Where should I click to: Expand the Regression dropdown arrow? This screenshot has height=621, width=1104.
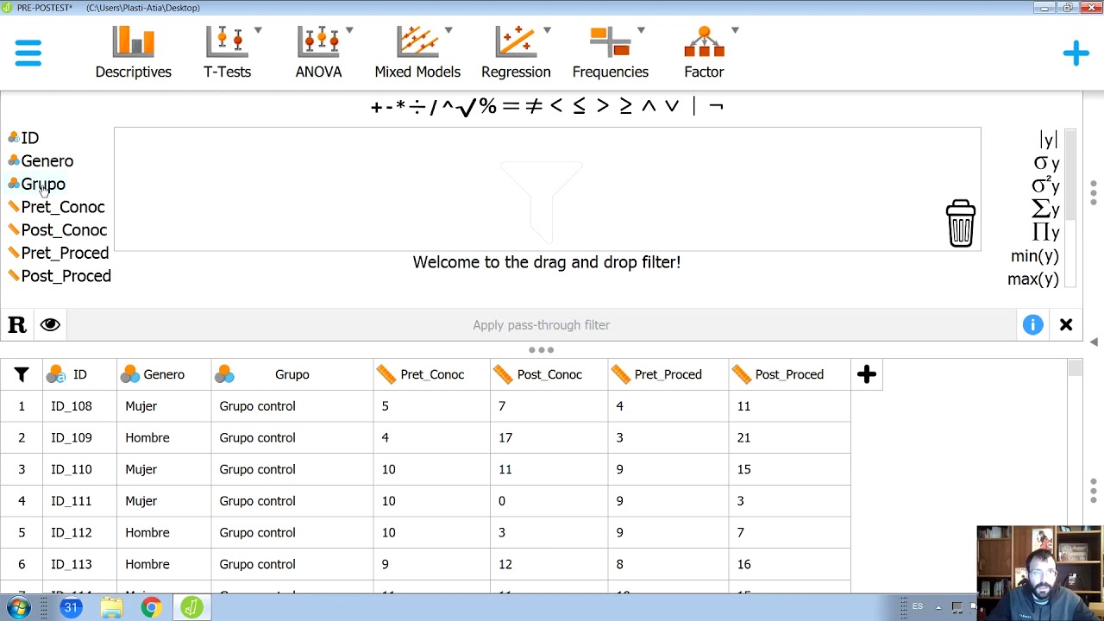547,30
